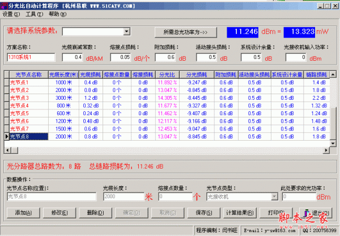This screenshot has width=340, height=236.
Task: Click the 光缆长度(米) column header
Action: point(63,75)
